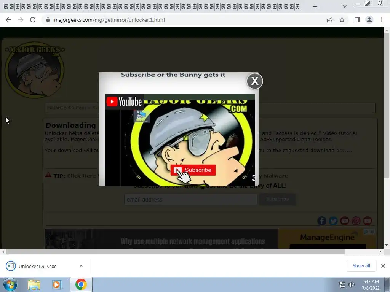Viewport: 390px width, 292px height.
Task: Open the Windows Start menu
Action: [x=10, y=284]
